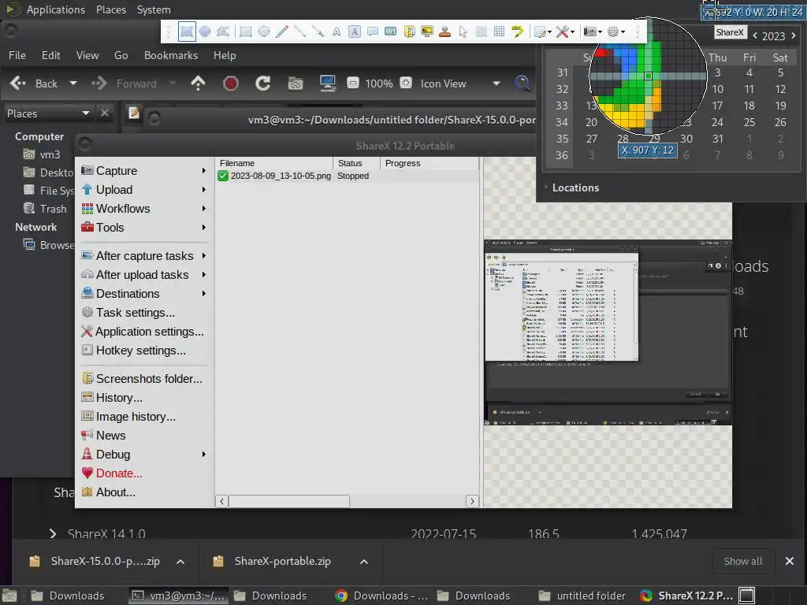Select the step counter tool
This screenshot has width=807, height=605.
(391, 32)
